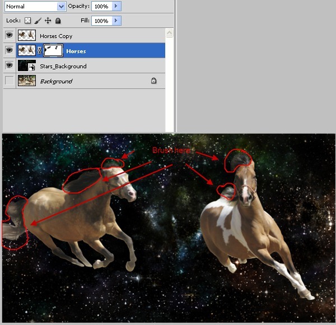Select the Horses Copy layer name
The height and width of the screenshot is (325, 336).
click(x=56, y=36)
